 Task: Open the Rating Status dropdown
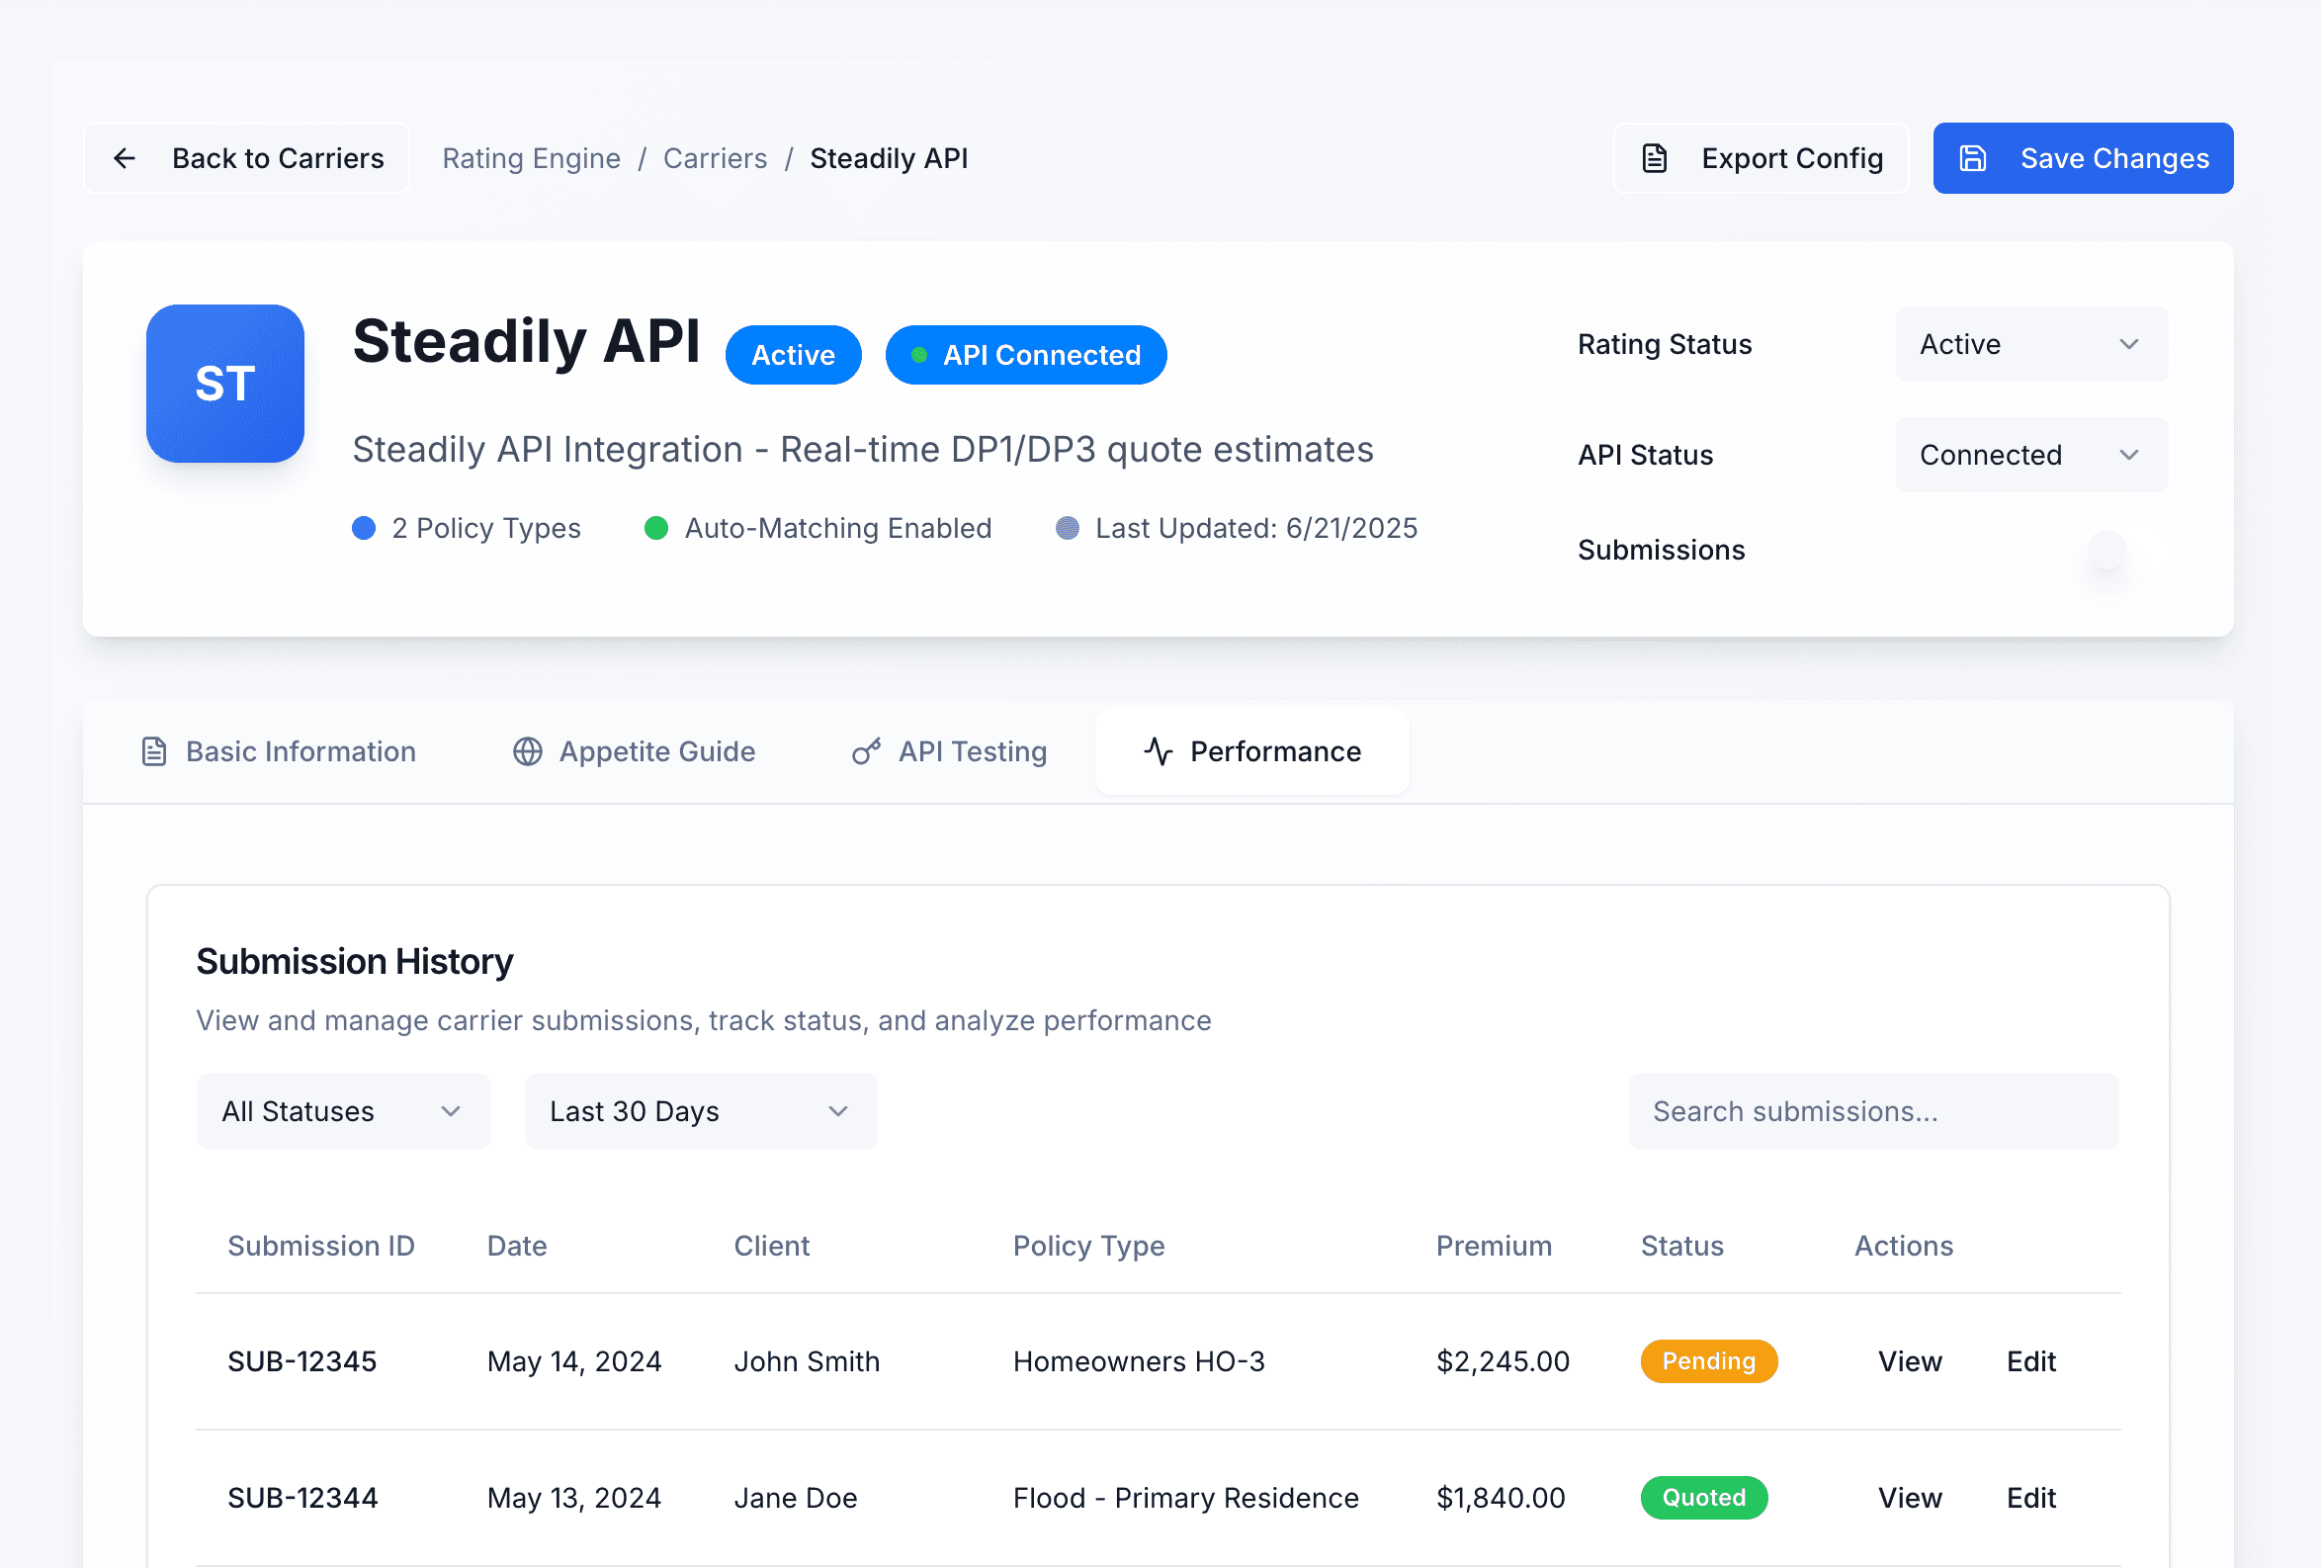point(2030,345)
